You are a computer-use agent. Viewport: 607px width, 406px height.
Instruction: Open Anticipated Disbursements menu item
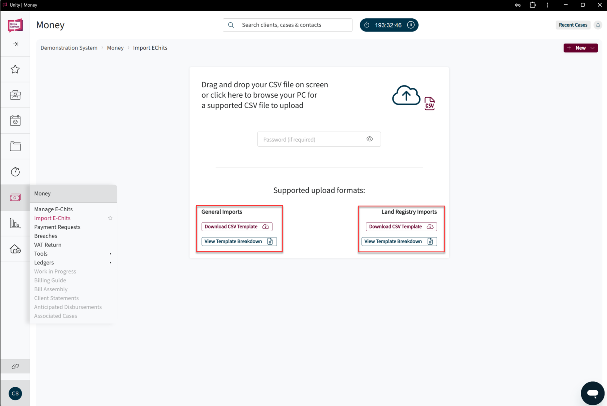[x=68, y=307]
